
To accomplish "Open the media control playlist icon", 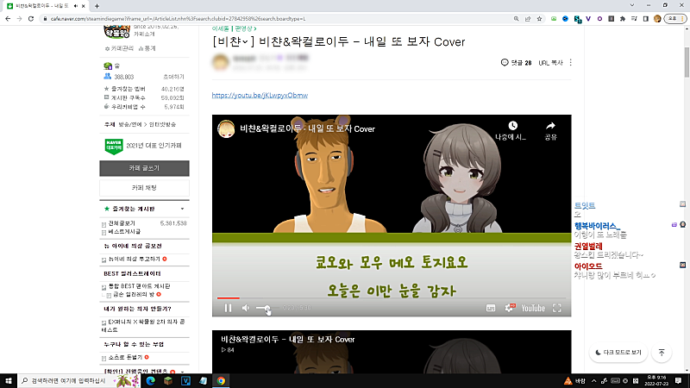I will click(634, 19).
